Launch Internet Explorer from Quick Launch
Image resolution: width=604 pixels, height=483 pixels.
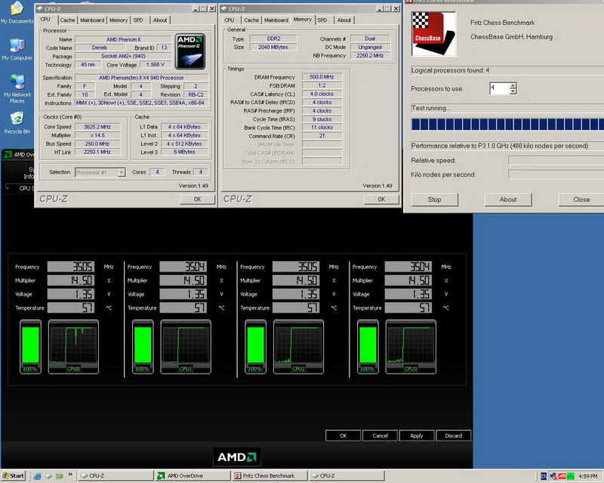pyautogui.click(x=37, y=476)
